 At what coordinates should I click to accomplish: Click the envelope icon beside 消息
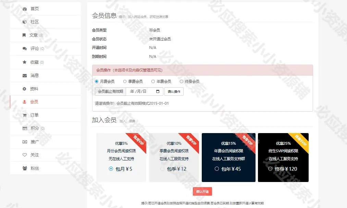[25, 76]
